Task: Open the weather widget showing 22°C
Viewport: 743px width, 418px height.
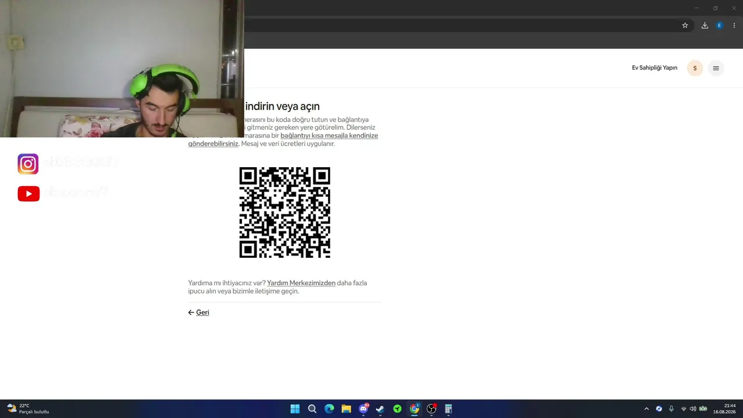Action: coord(28,409)
